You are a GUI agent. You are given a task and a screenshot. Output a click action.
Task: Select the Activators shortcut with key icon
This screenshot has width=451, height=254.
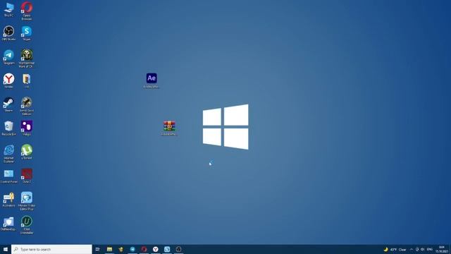click(x=8, y=200)
